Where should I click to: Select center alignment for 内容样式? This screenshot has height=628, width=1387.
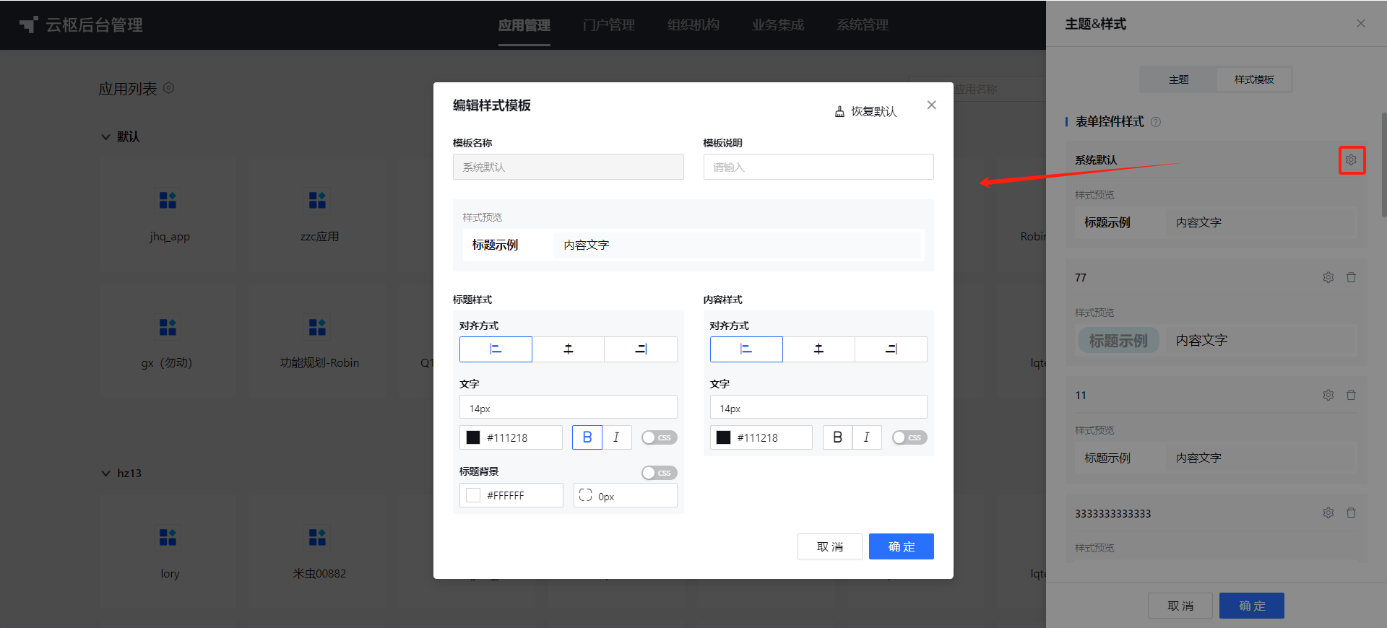(818, 349)
